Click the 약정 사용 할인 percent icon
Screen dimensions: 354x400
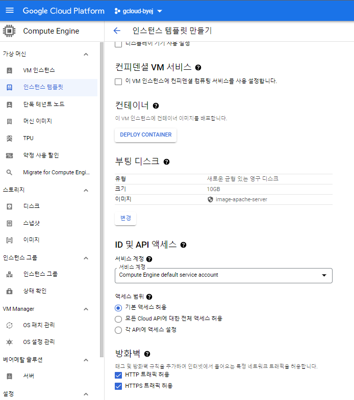click(x=10, y=155)
